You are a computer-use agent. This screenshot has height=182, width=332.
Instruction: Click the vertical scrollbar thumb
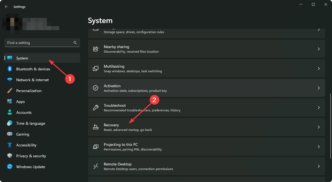[330, 126]
